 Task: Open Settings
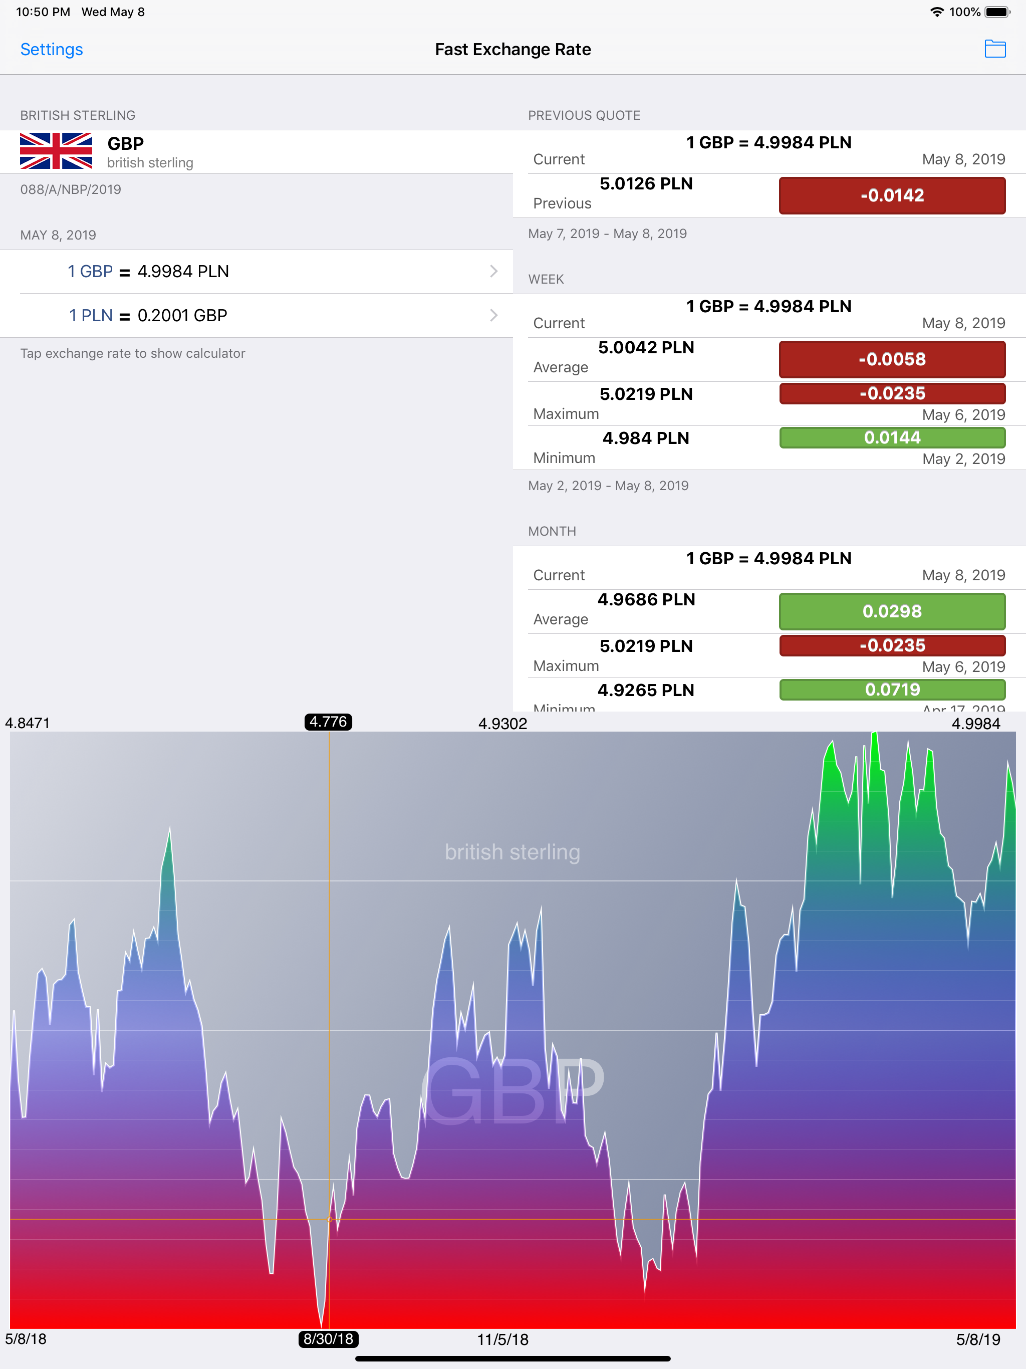[x=52, y=49]
